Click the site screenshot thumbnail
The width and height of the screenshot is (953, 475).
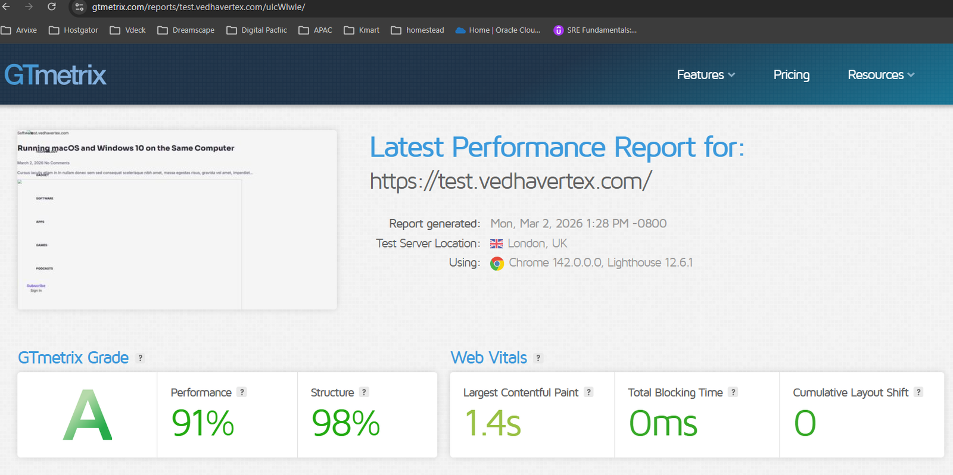[x=177, y=220]
